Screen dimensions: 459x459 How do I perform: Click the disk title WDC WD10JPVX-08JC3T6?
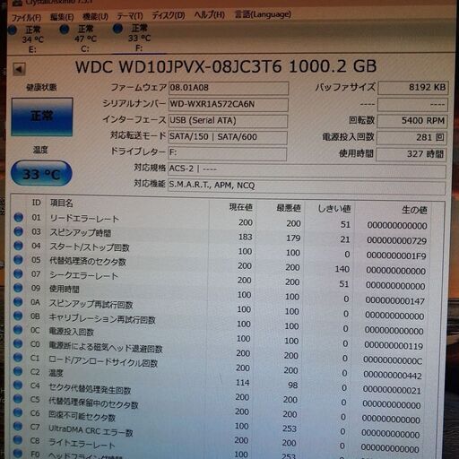178,67
